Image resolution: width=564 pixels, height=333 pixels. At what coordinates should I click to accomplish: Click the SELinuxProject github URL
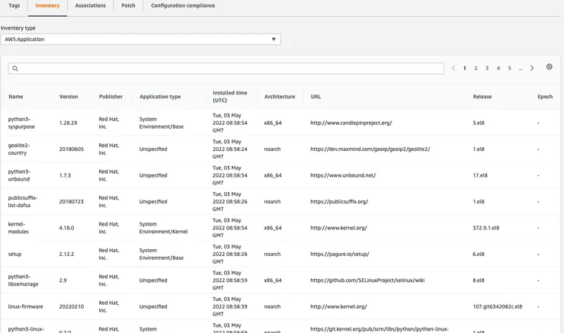[367, 280]
